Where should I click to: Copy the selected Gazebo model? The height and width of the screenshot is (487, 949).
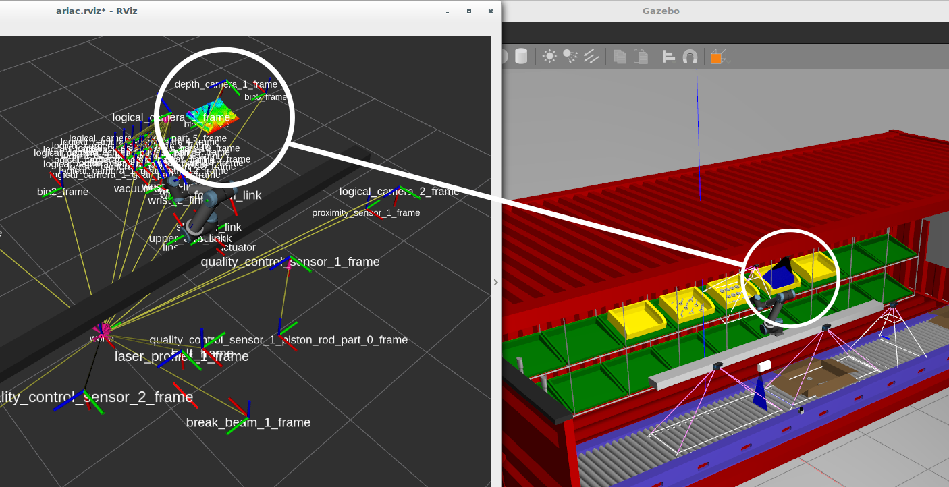pyautogui.click(x=620, y=56)
